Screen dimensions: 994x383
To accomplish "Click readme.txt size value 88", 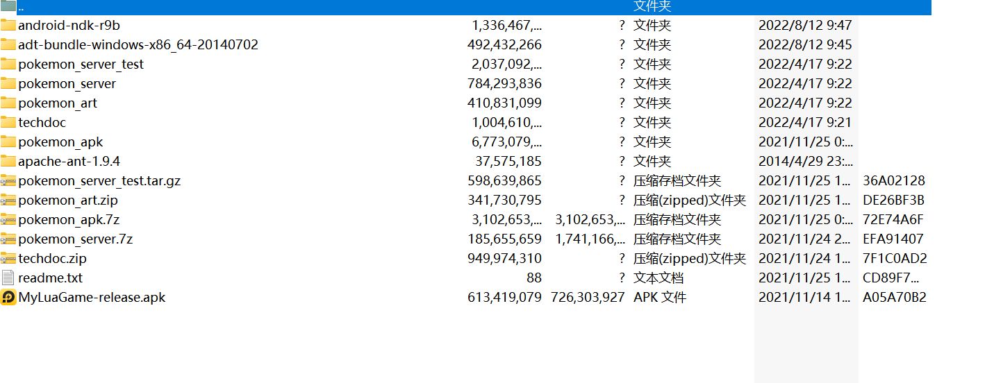I will tap(534, 278).
